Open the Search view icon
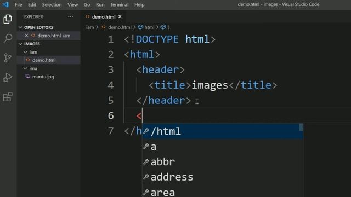 [8, 38]
